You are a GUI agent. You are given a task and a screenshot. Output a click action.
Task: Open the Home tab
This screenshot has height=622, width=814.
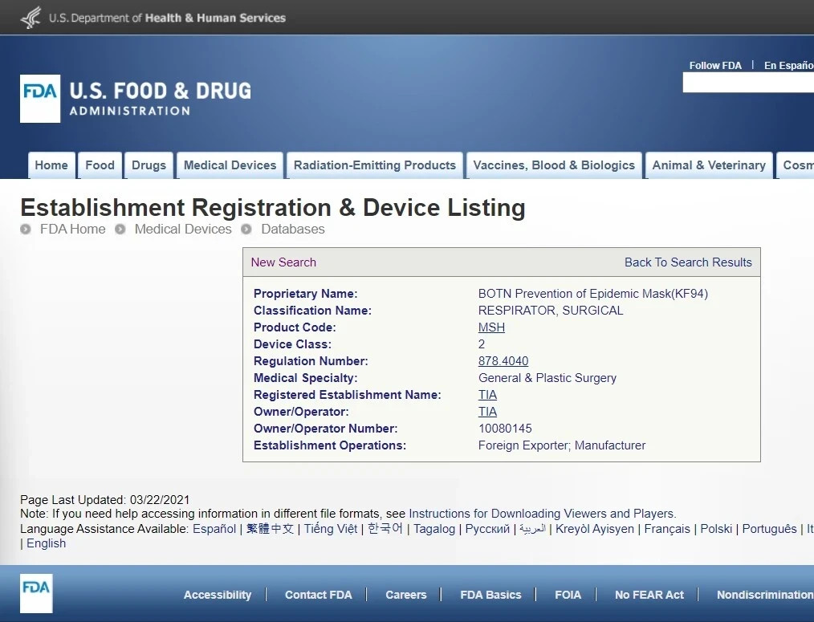click(51, 165)
